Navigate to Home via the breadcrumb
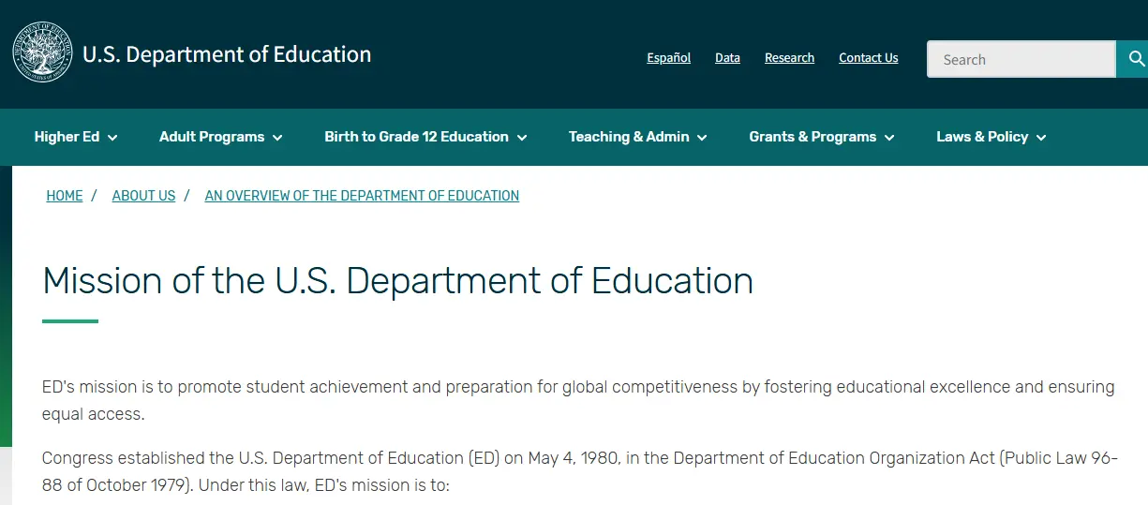Image resolution: width=1148 pixels, height=505 pixels. [65, 196]
